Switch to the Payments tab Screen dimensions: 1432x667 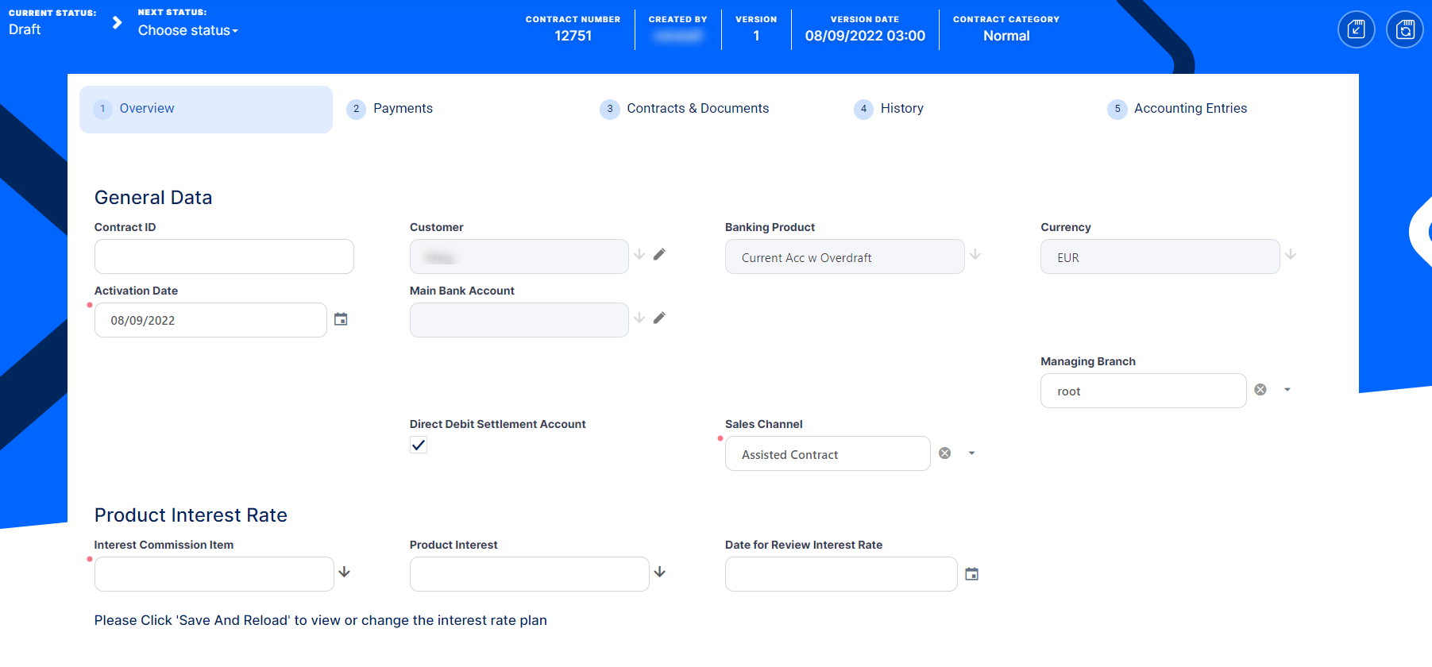(403, 109)
